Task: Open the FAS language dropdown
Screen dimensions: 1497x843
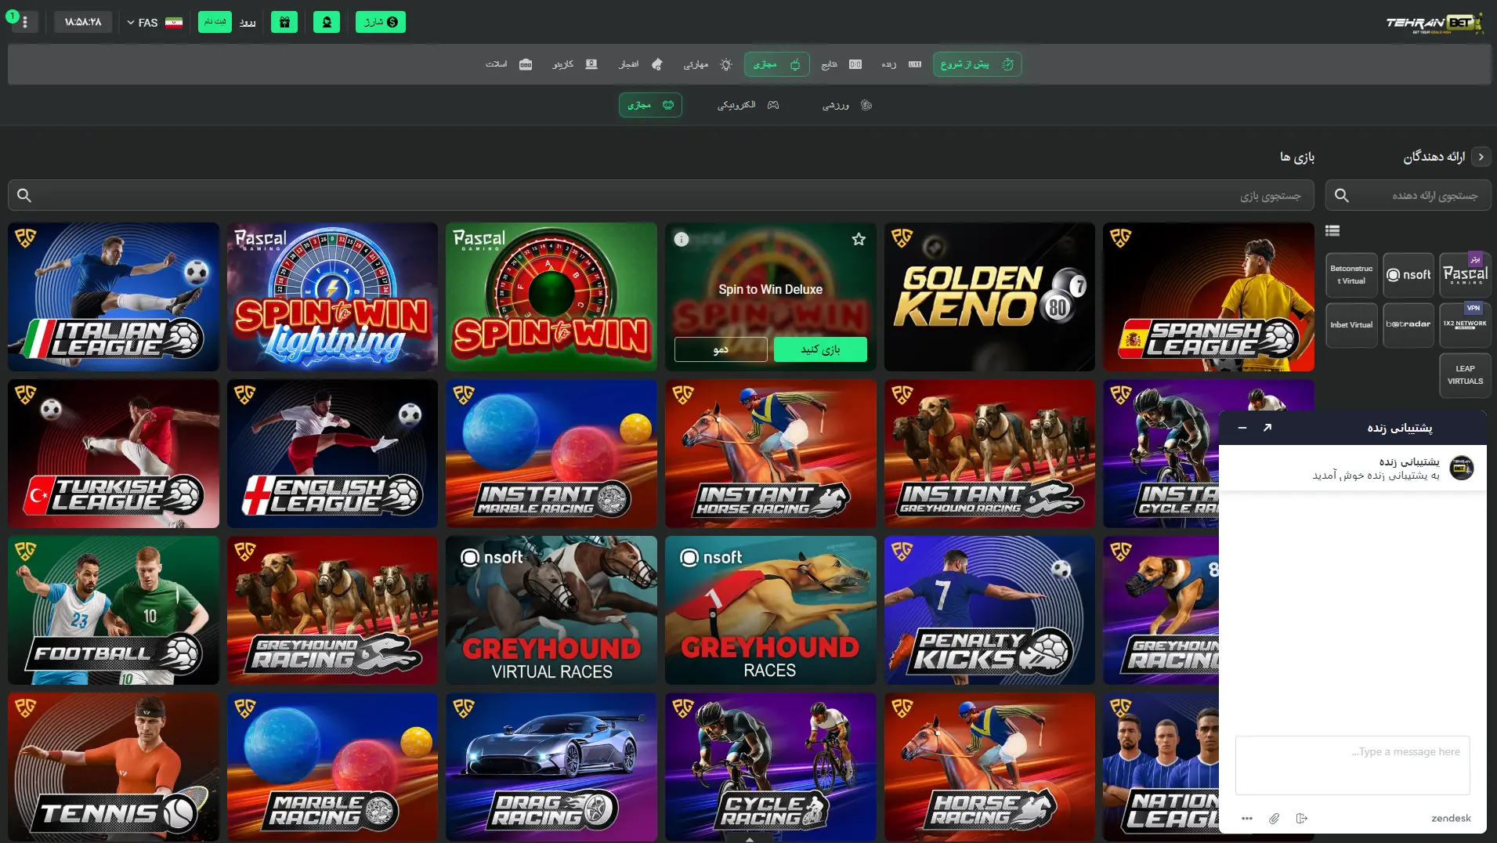Action: (154, 22)
